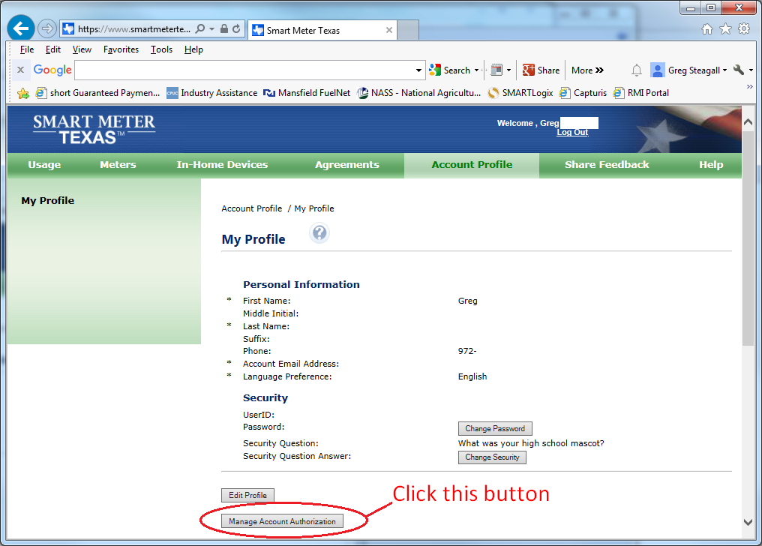Image resolution: width=762 pixels, height=546 pixels.
Task: Go to the Usage tab
Action: click(x=44, y=165)
